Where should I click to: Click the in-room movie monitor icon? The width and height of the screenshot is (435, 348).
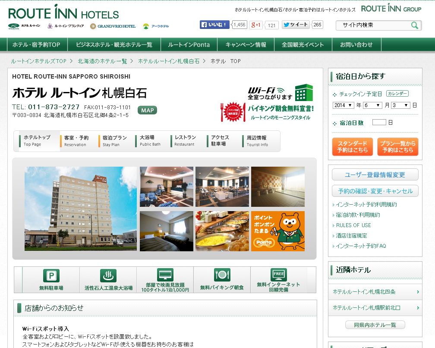pos(165,275)
